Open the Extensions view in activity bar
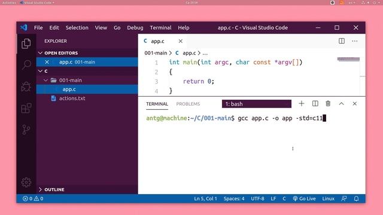The image size is (383, 215). [26, 108]
